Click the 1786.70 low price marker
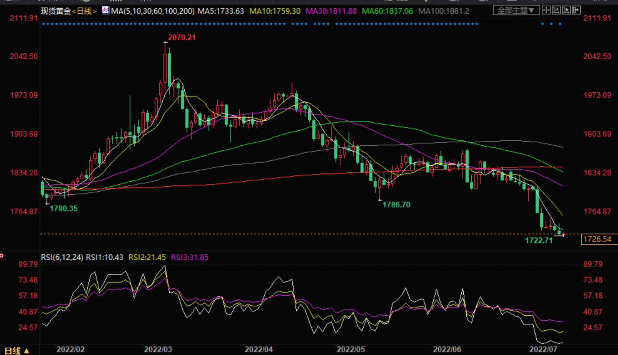618x355 pixels. pyautogui.click(x=396, y=205)
